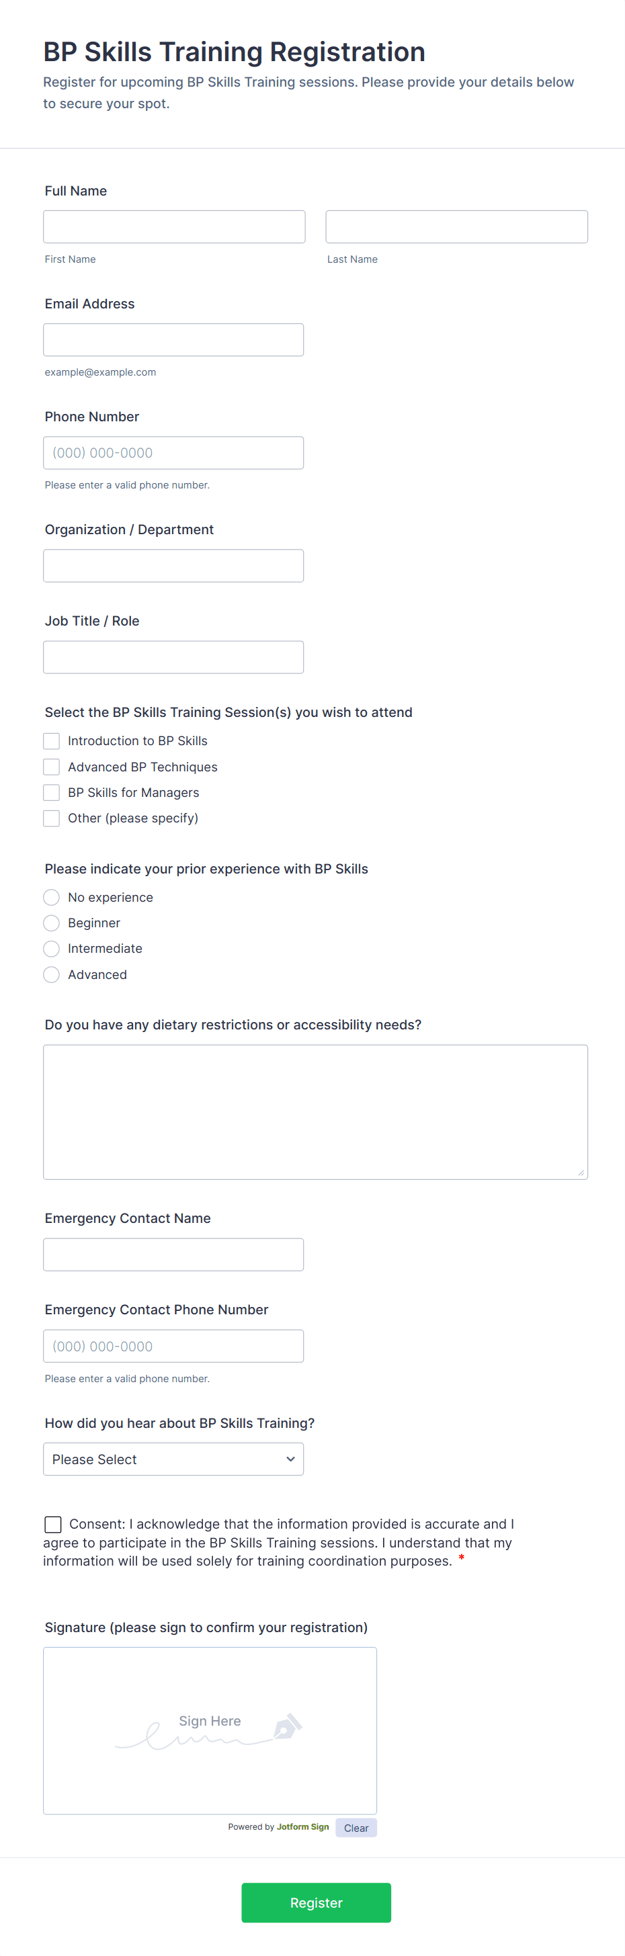Screen dimensions: 625x1956
Task: Expand the Please Select chevron arrow
Action: [x=290, y=1459]
